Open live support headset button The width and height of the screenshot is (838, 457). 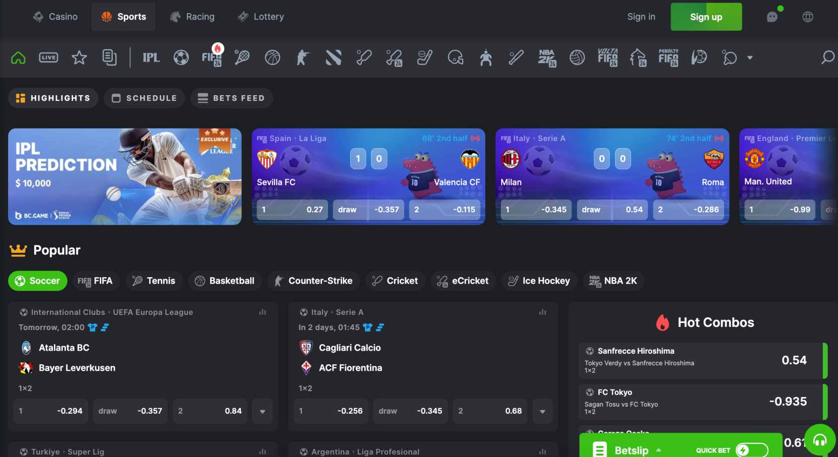point(820,440)
